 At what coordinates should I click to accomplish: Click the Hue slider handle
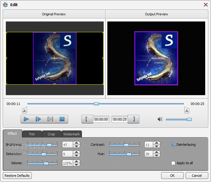pyautogui.click(x=129, y=154)
